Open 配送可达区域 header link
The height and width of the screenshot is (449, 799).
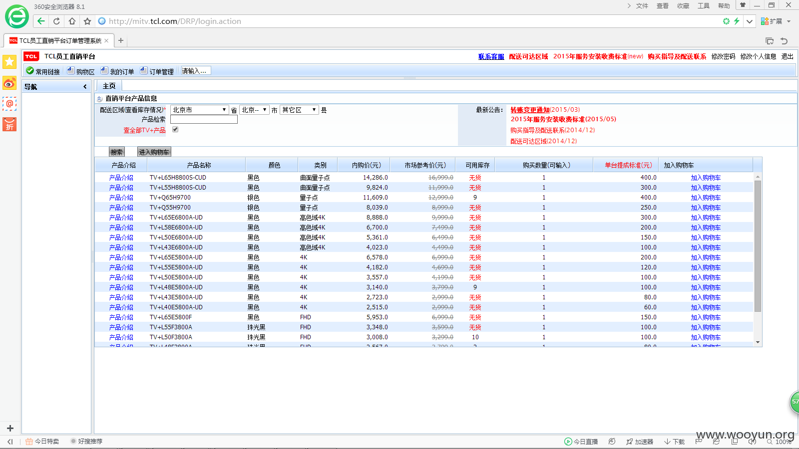click(528, 57)
